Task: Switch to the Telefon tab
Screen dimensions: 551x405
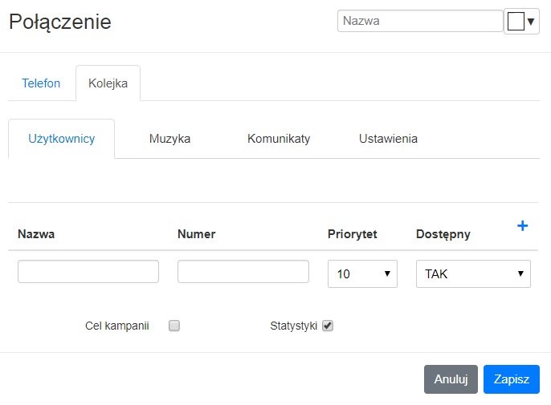Action: (41, 83)
